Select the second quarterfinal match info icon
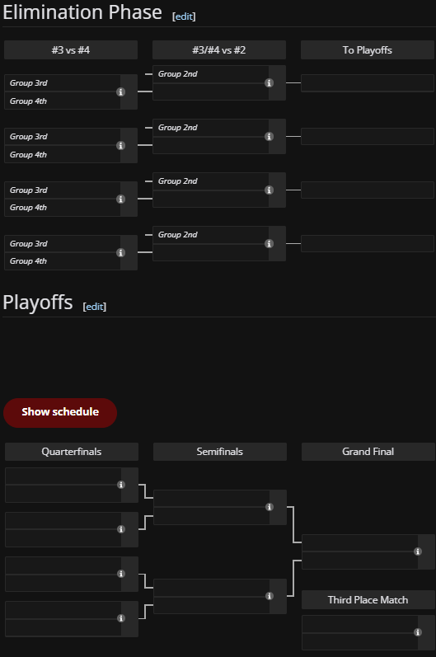The height and width of the screenshot is (657, 436). click(x=121, y=529)
